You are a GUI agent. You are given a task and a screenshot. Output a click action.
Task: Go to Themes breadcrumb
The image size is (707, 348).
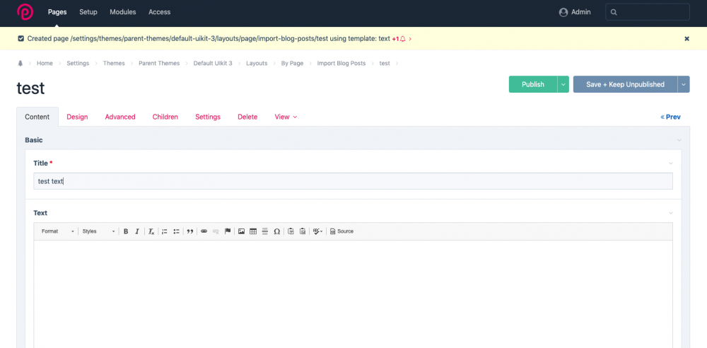pos(114,63)
